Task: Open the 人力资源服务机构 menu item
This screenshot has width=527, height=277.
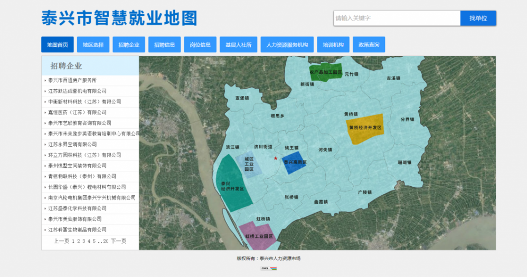Action: [287, 45]
